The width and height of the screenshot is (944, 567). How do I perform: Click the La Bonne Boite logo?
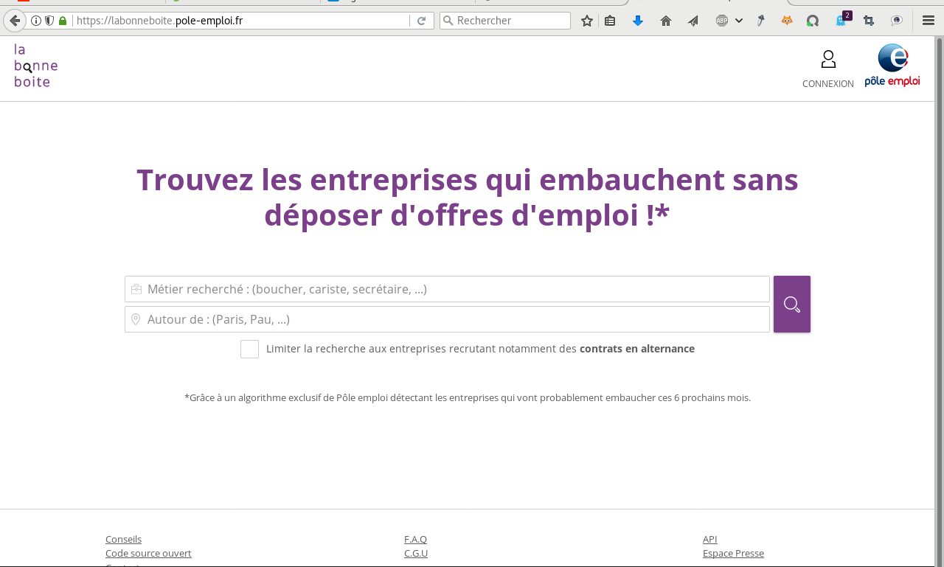click(35, 66)
